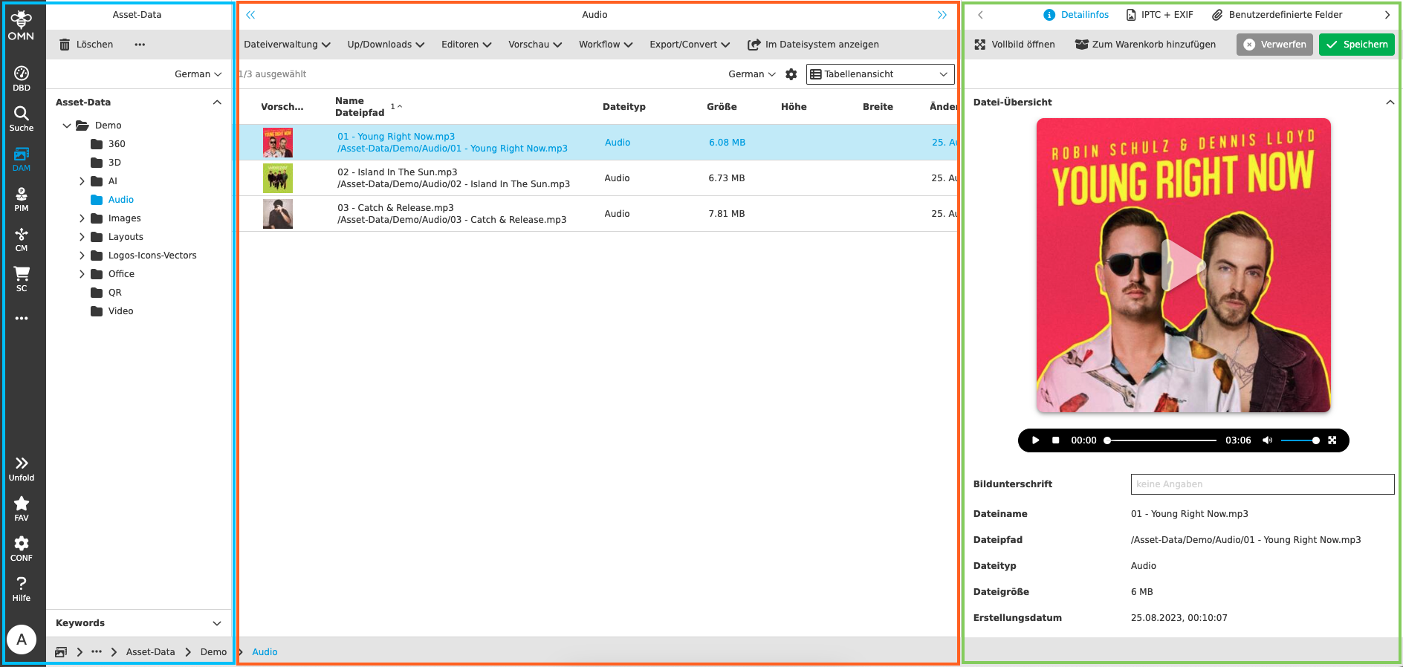
Task: Open the user avatar A
Action: coord(22,639)
